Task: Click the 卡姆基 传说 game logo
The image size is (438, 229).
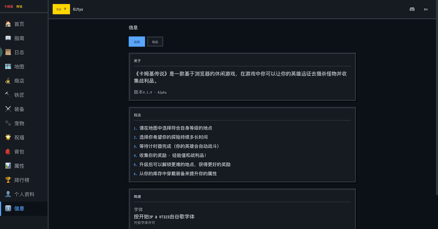Action: click(x=13, y=7)
